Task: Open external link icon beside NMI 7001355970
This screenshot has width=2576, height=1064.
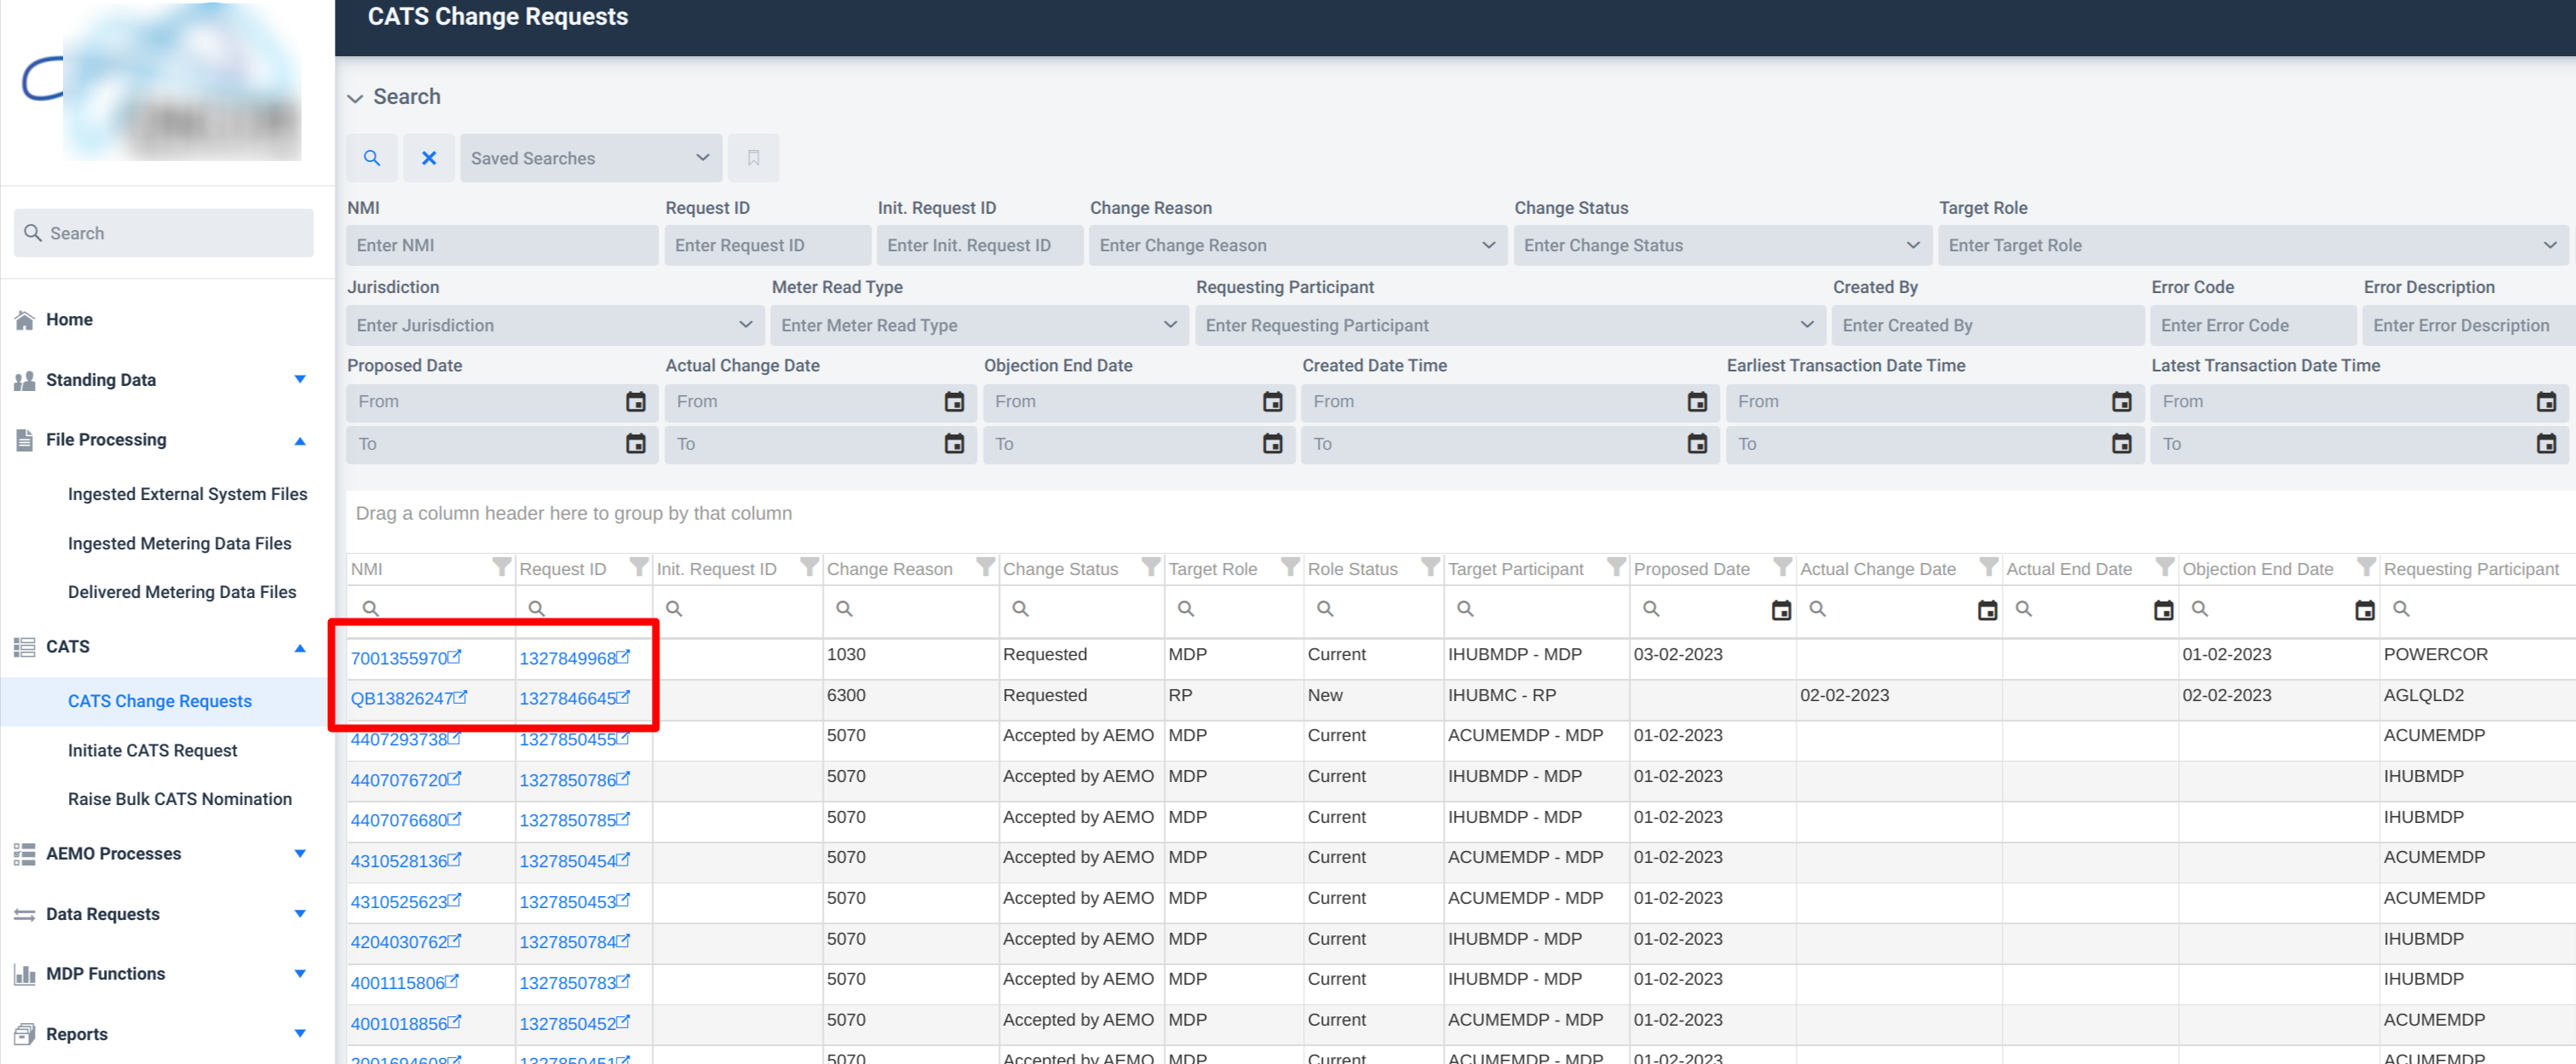Action: point(455,657)
